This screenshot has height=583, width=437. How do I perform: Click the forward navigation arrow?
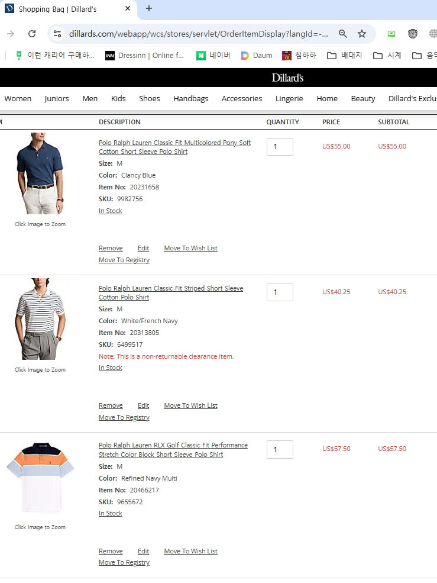click(11, 34)
